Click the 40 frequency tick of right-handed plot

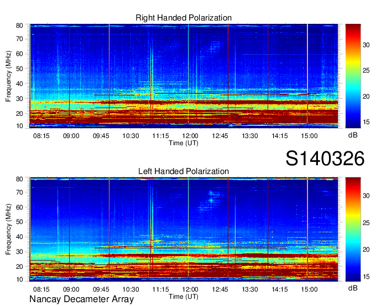point(19,84)
